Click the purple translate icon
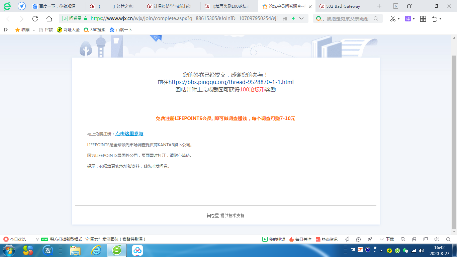The height and width of the screenshot is (257, 457). 408,19
